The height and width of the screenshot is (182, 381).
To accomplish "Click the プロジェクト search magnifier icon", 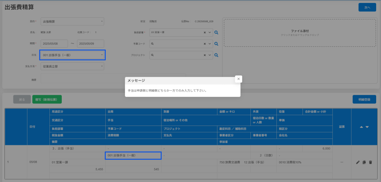I will point(216,55).
